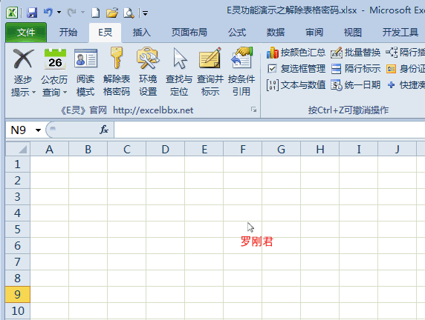Switch to the 数据 tab
Screen dimensions: 425x320
pyautogui.click(x=276, y=33)
